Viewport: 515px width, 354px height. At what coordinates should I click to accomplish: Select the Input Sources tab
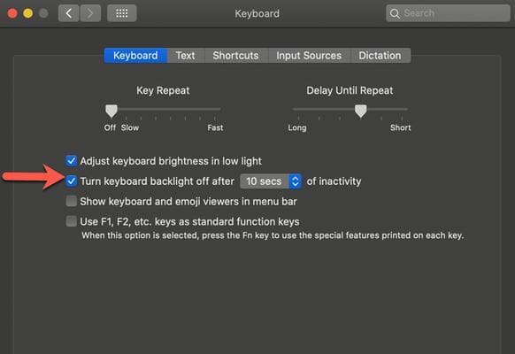pyautogui.click(x=309, y=56)
